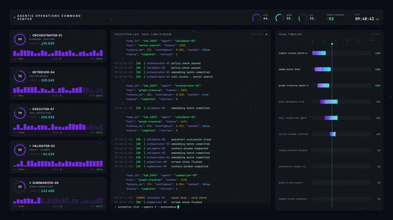Click the reduce.context.window task label
This screenshot has height=220, width=393.
(292, 150)
